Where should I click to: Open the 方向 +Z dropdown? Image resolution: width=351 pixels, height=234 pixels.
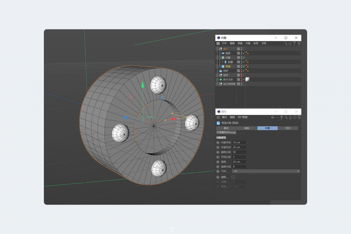(266, 171)
